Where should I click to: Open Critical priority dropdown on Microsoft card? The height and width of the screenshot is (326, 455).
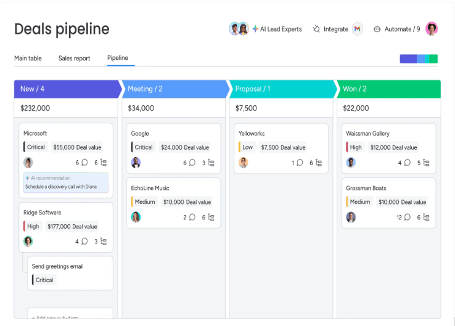coord(35,147)
